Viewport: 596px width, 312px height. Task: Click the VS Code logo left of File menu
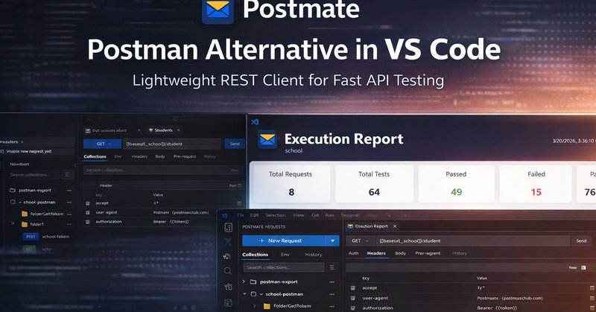pos(224,215)
